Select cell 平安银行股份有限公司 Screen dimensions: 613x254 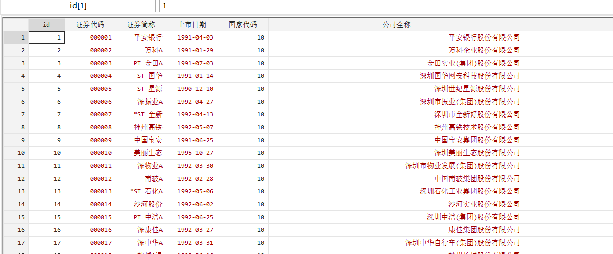tap(396, 37)
